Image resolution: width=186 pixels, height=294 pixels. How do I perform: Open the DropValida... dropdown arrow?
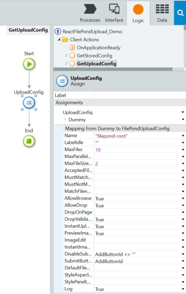(183, 219)
